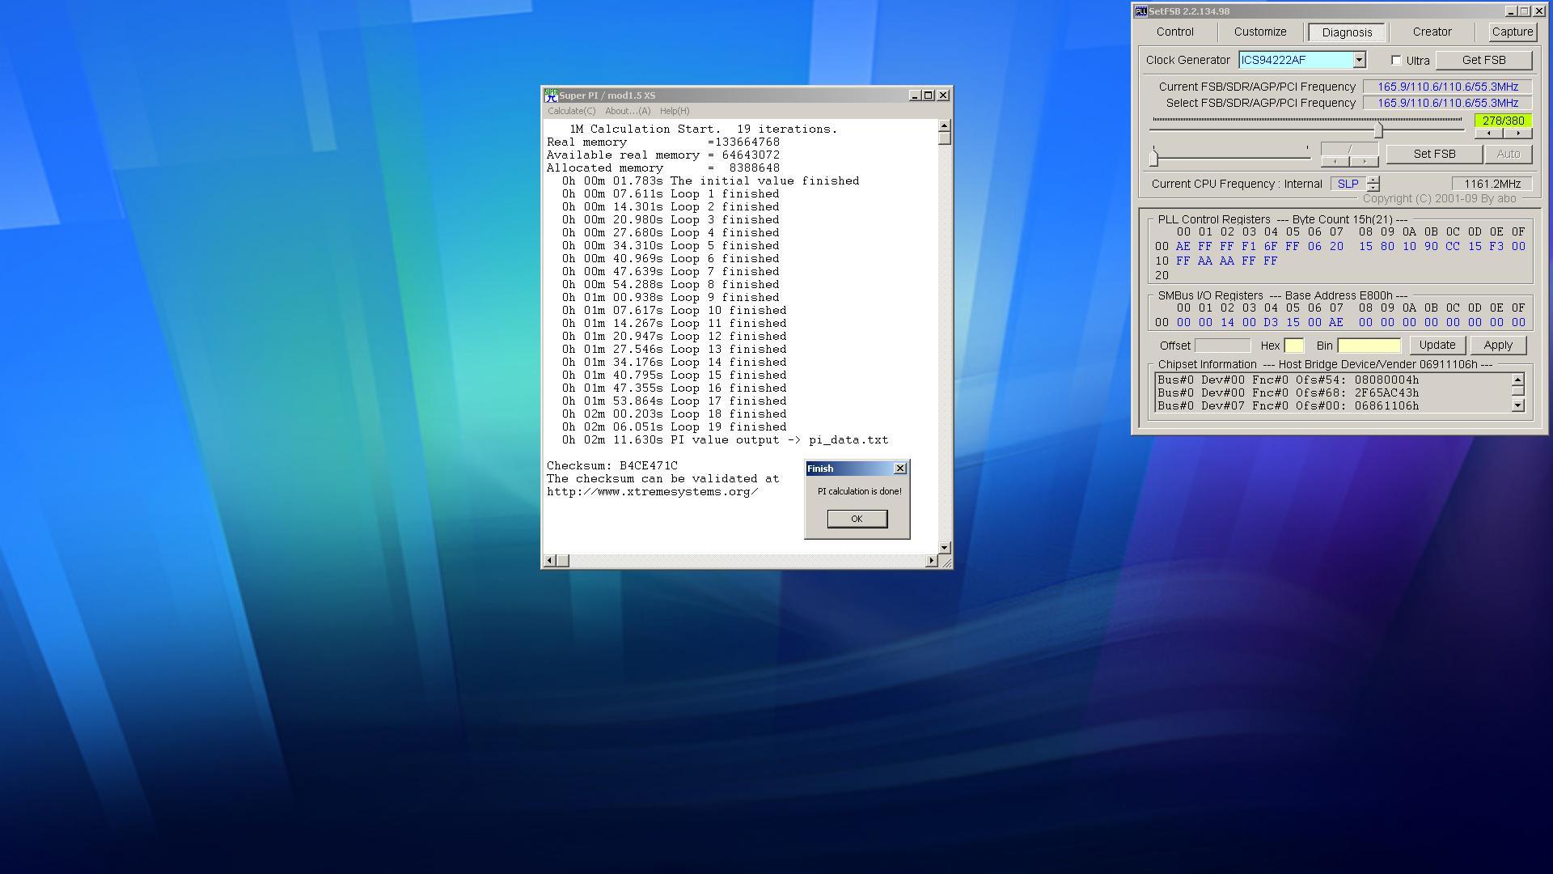The height and width of the screenshot is (874, 1553).
Task: Click the yellow Bin input field
Action: click(x=1369, y=346)
